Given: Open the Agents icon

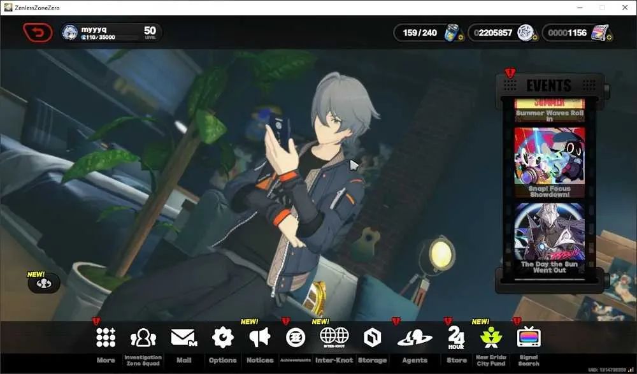Looking at the screenshot, I should (415, 338).
